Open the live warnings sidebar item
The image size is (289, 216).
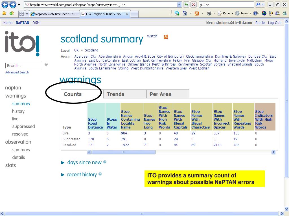15,119
